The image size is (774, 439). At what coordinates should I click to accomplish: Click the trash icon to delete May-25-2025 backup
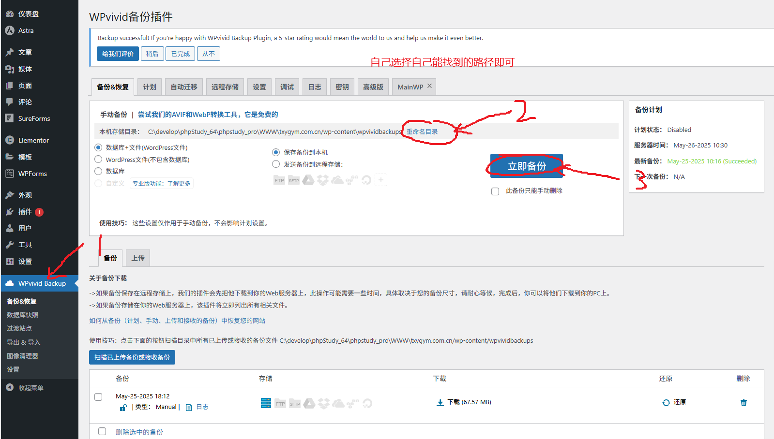coord(744,403)
